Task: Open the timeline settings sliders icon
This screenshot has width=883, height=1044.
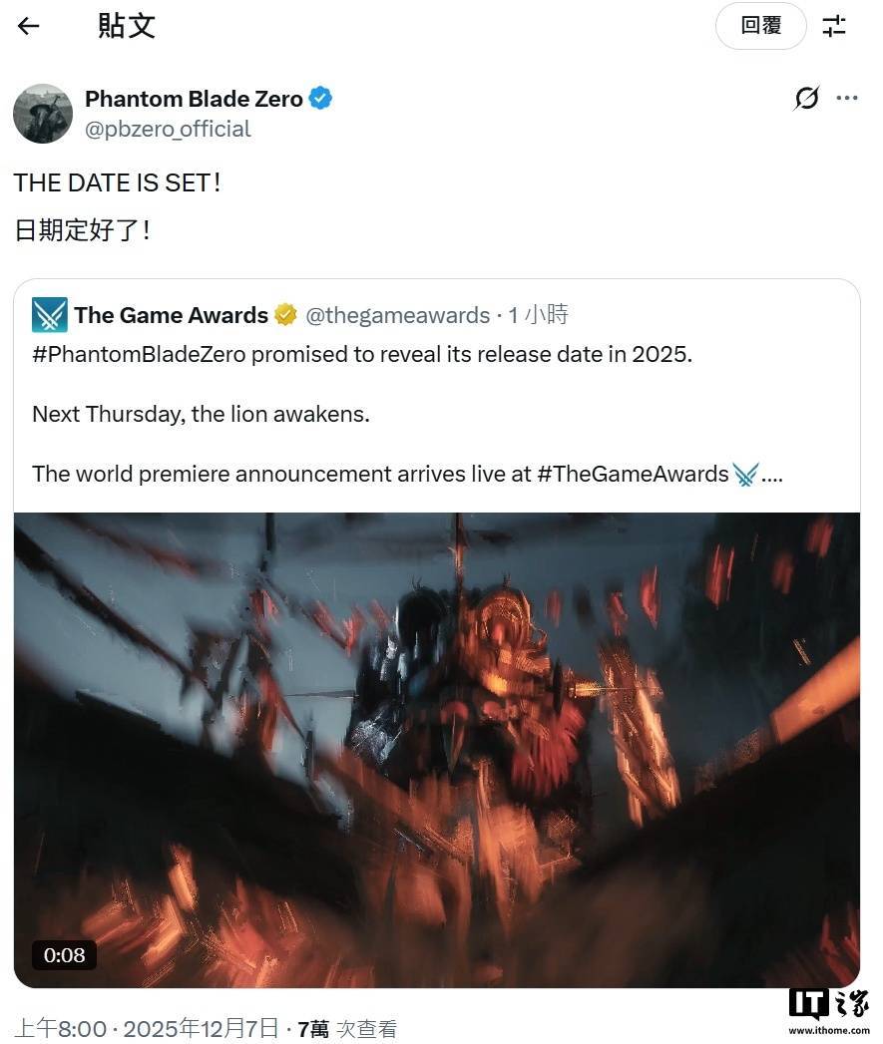Action: (x=834, y=26)
